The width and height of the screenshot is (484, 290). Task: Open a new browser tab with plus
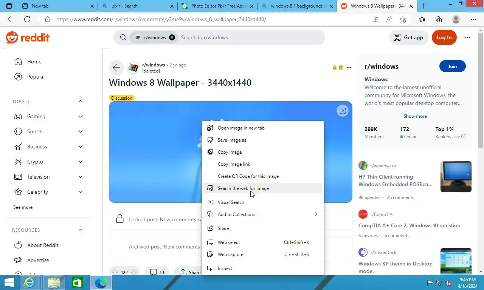click(424, 6)
